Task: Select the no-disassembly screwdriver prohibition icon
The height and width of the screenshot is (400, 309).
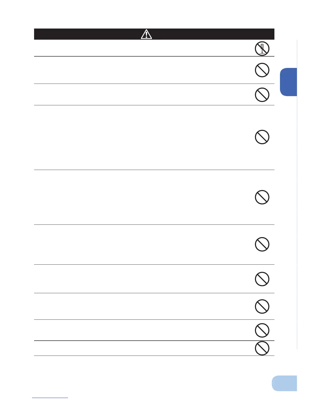Action: pyautogui.click(x=262, y=48)
